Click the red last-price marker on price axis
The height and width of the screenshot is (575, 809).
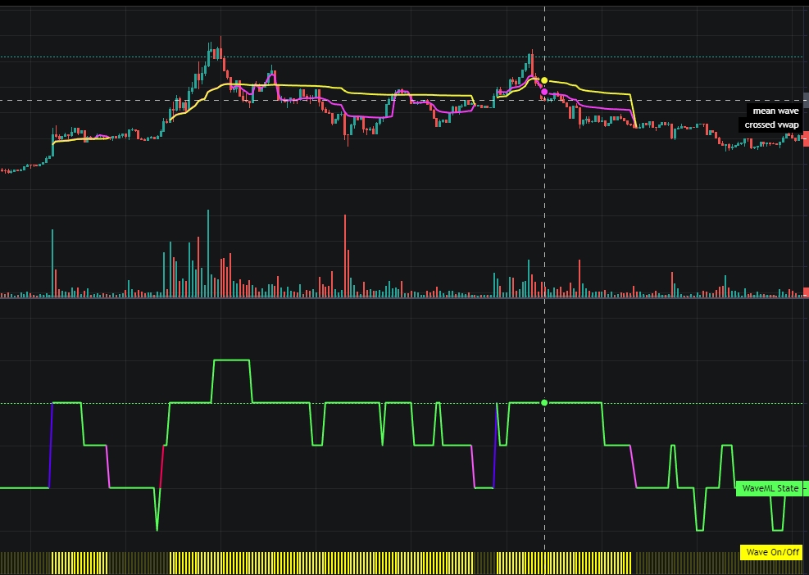click(806, 138)
